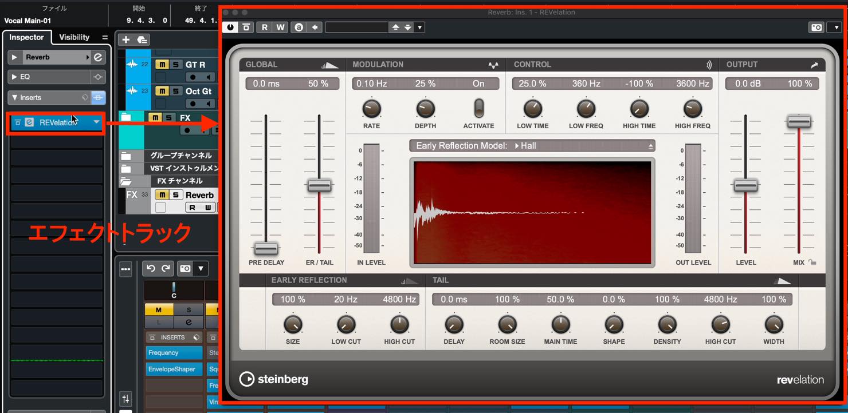
Task: Click the modulation RATE knob
Action: tap(371, 108)
